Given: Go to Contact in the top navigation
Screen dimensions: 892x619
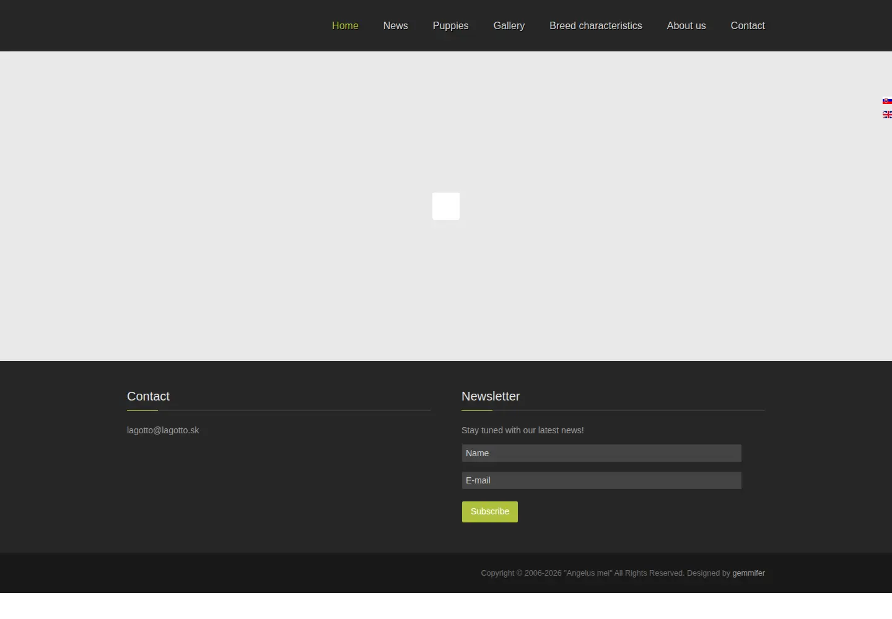Looking at the screenshot, I should coord(748,26).
